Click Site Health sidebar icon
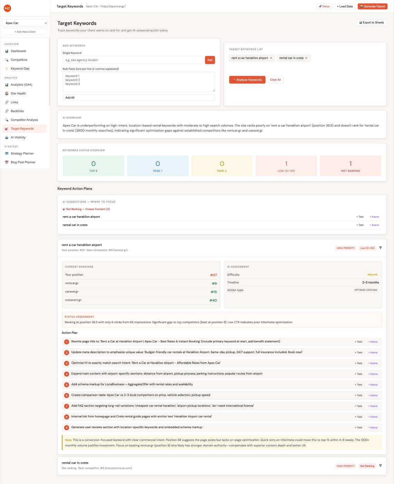The height and width of the screenshot is (484, 394). pos(7,93)
